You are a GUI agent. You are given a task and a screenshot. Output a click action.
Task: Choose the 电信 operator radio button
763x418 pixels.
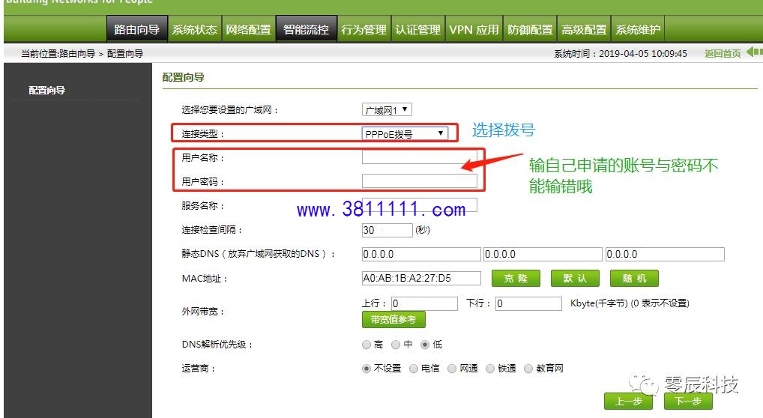pos(414,369)
